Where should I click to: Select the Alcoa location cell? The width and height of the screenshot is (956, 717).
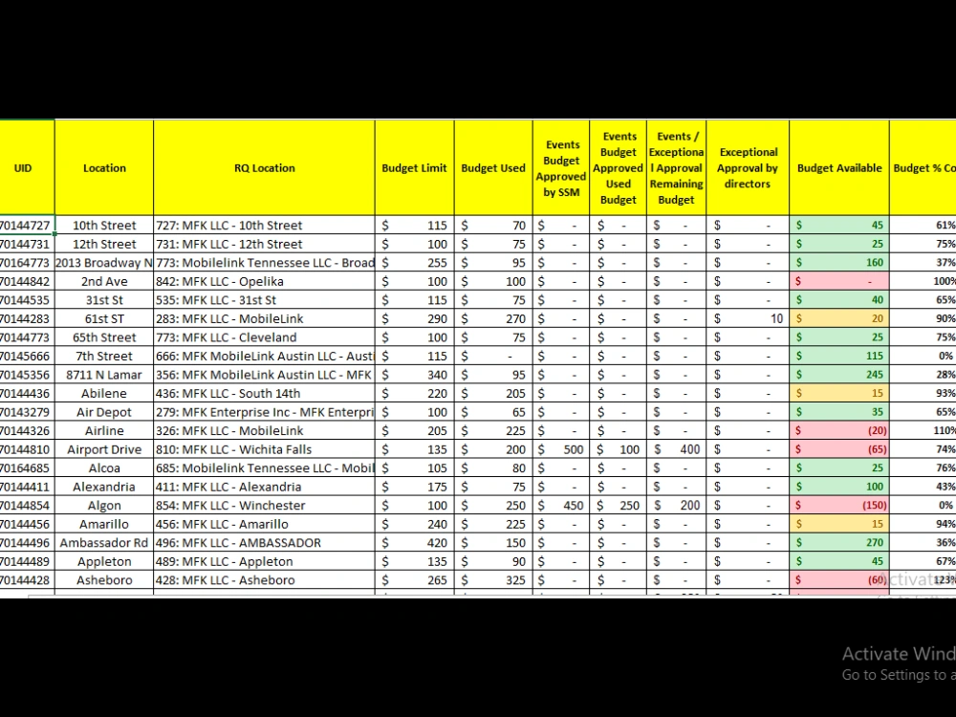coord(104,468)
